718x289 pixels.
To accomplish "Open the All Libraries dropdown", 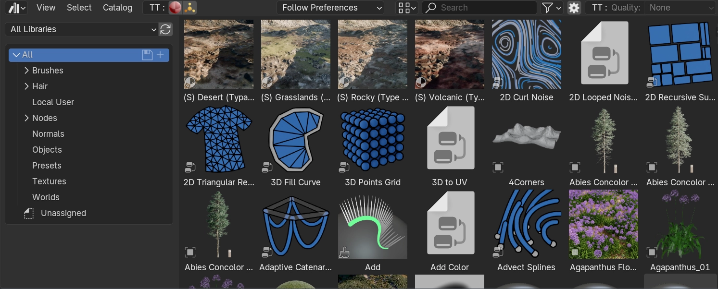I will 81,29.
